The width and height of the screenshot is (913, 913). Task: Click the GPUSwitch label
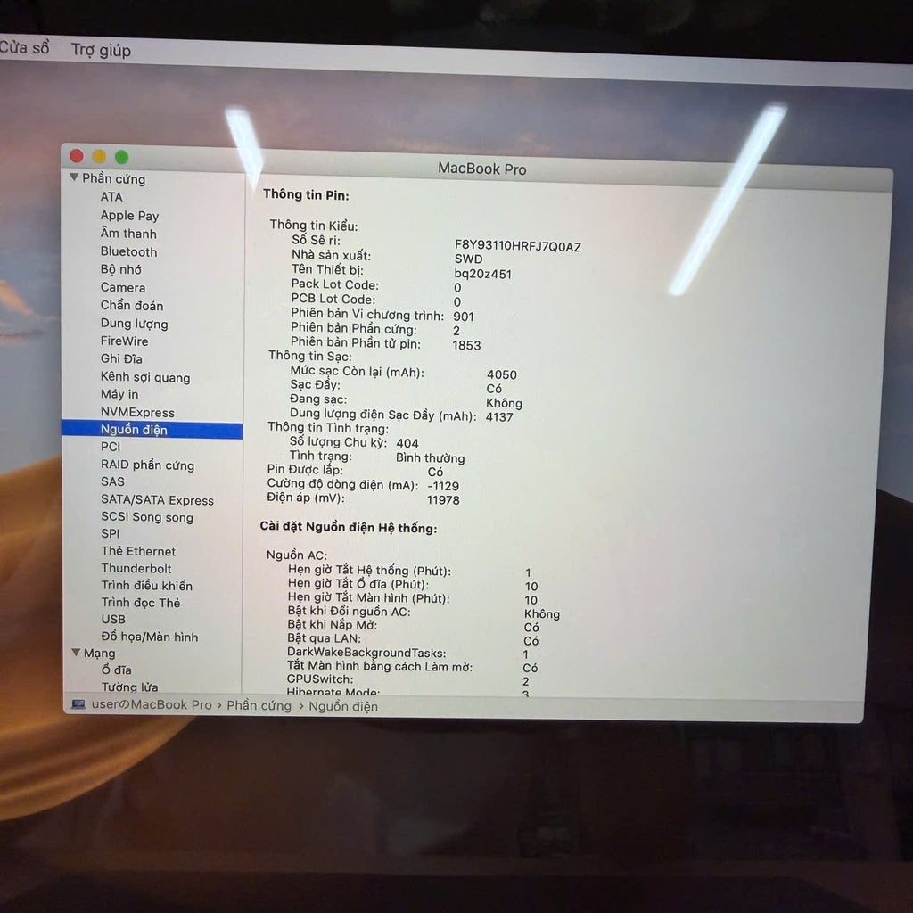pyautogui.click(x=320, y=679)
